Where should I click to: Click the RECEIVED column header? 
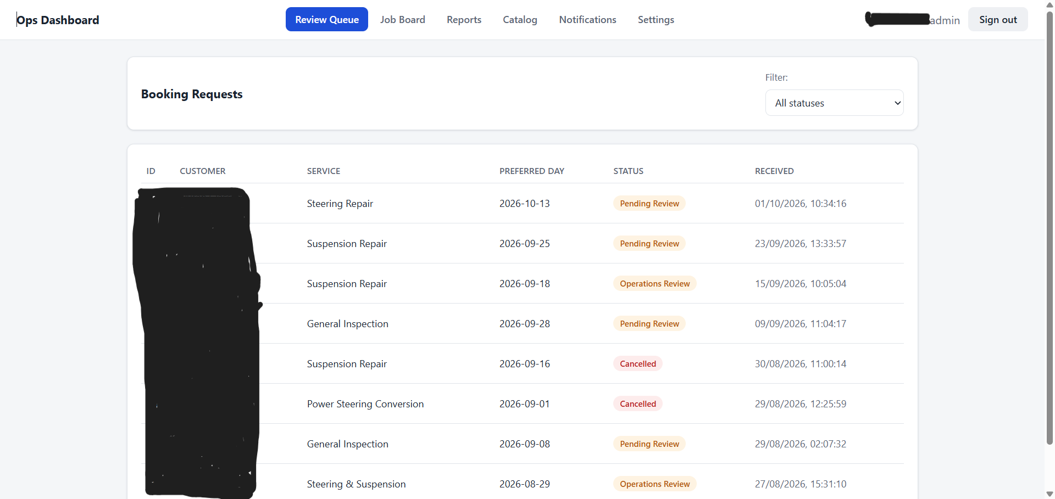coord(774,171)
